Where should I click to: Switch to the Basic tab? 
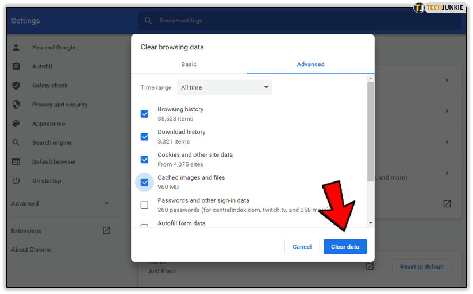(189, 64)
